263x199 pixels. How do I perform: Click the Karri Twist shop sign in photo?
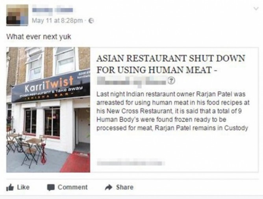[x=51, y=87]
